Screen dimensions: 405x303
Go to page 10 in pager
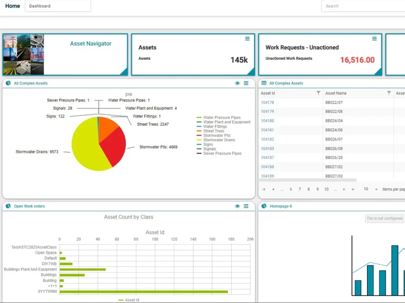point(326,189)
